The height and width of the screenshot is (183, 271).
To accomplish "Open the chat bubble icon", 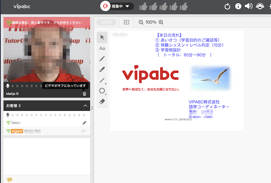I will click(x=10, y=180).
